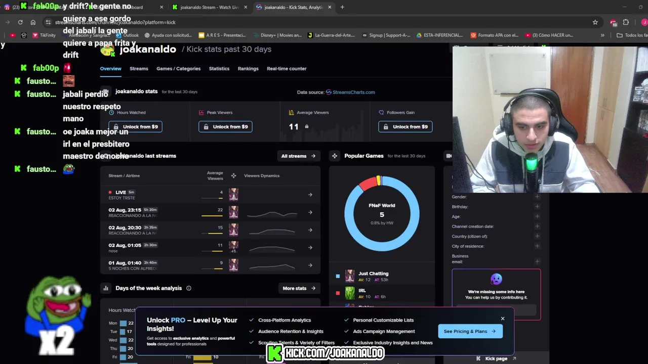648x364 pixels.
Task: Click See Pricing & Plans button
Action: click(x=470, y=331)
